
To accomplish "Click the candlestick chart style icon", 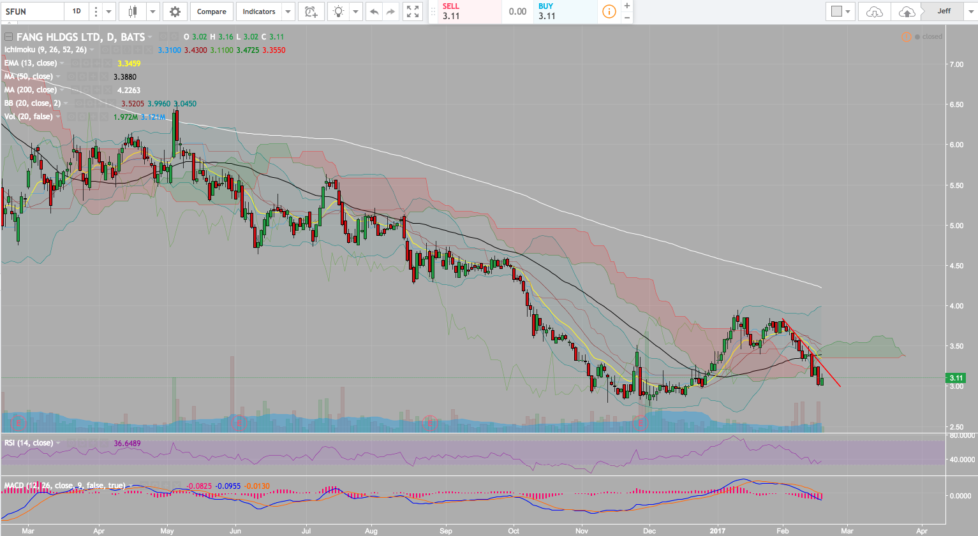I will click(133, 11).
